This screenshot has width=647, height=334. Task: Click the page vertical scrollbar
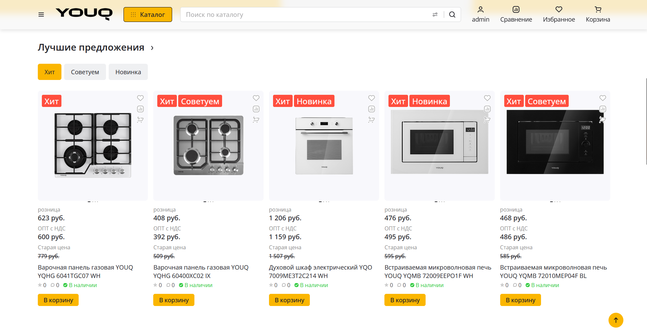(646, 121)
